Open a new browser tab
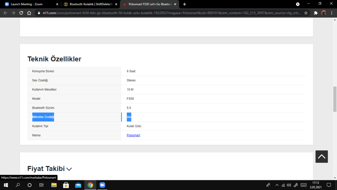The width and height of the screenshot is (337, 190). [x=184, y=4]
